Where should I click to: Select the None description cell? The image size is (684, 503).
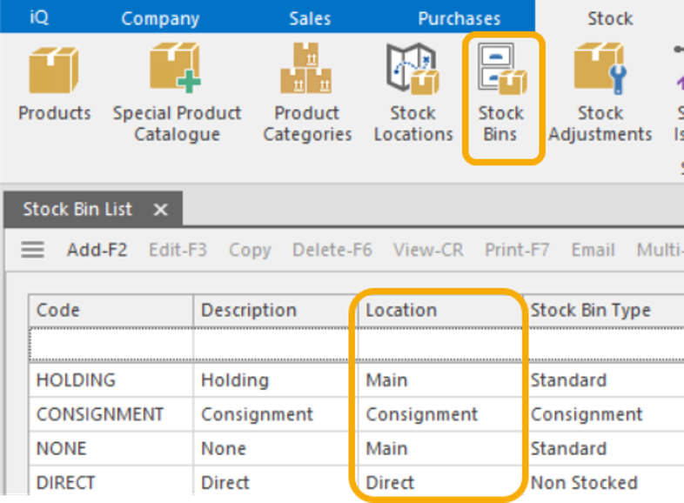pyautogui.click(x=275, y=448)
